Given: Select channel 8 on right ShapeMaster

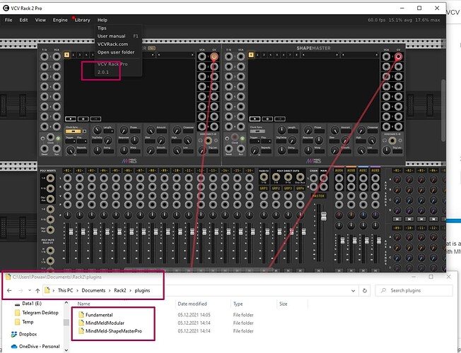Looking at the screenshot, I should pyautogui.click(x=296, y=55).
